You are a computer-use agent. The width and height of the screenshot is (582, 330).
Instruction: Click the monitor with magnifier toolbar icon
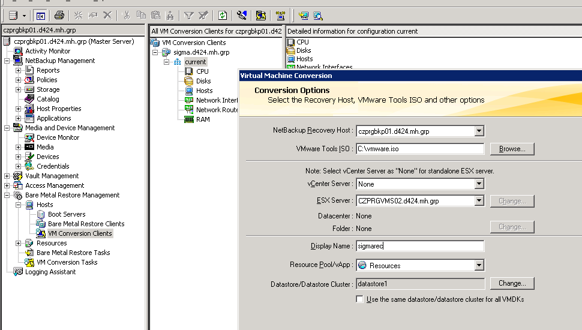[318, 16]
